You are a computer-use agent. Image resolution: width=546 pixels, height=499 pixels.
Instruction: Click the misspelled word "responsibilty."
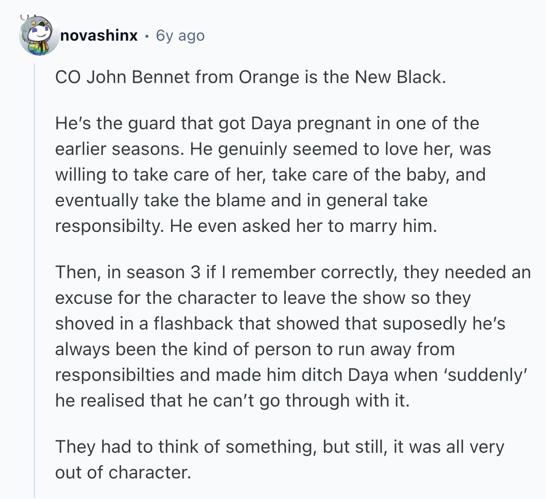click(109, 226)
